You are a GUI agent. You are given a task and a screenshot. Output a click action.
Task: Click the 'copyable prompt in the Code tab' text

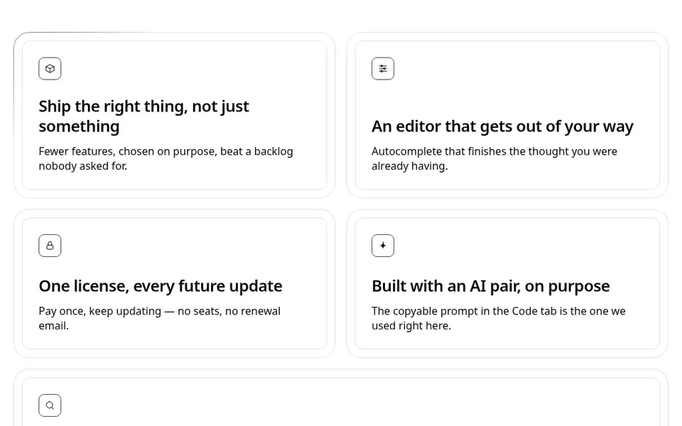[x=499, y=318]
